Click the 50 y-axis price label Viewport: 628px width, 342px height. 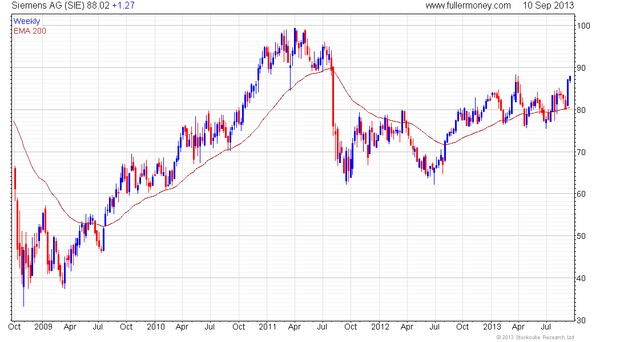(581, 236)
